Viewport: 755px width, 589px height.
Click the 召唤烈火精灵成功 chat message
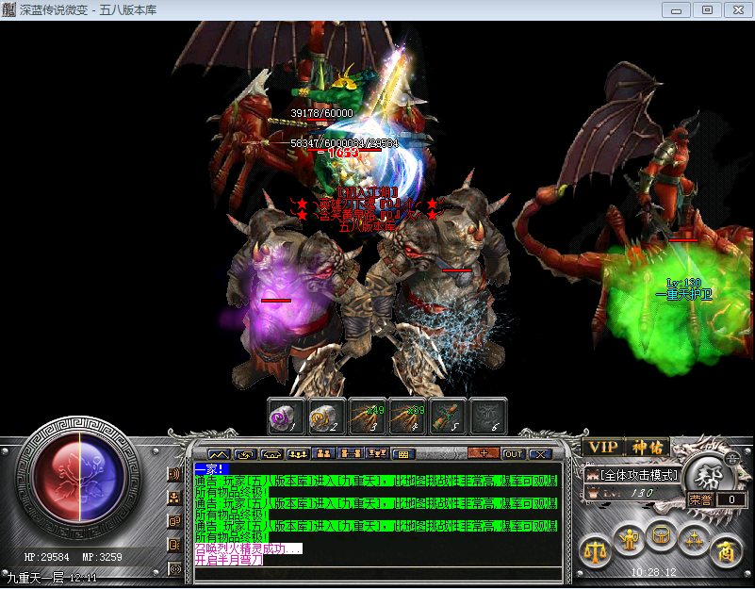pos(248,548)
